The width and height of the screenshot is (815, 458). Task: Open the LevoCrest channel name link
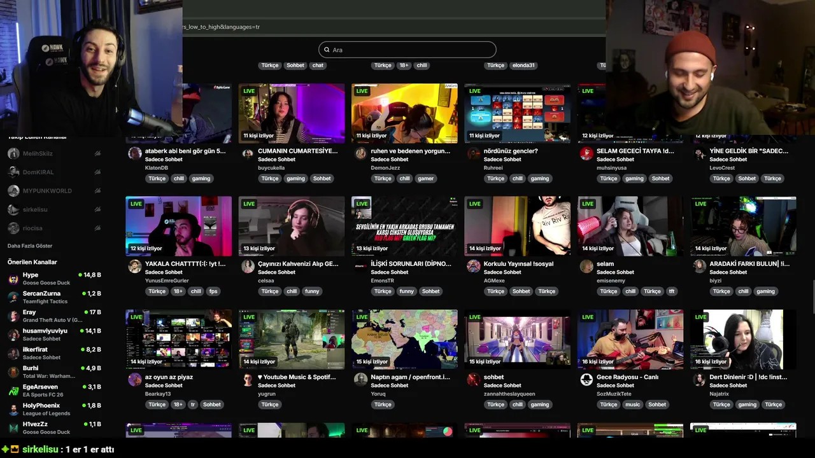point(722,168)
